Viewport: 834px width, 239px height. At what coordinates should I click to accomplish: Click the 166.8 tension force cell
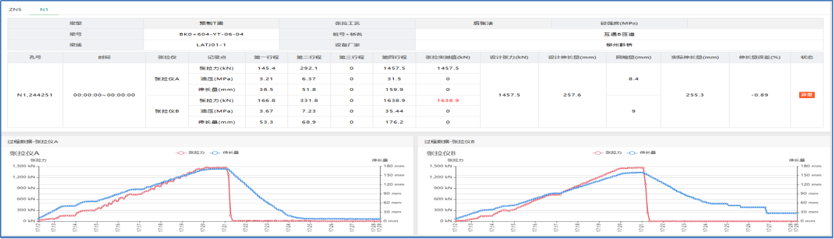tap(267, 101)
